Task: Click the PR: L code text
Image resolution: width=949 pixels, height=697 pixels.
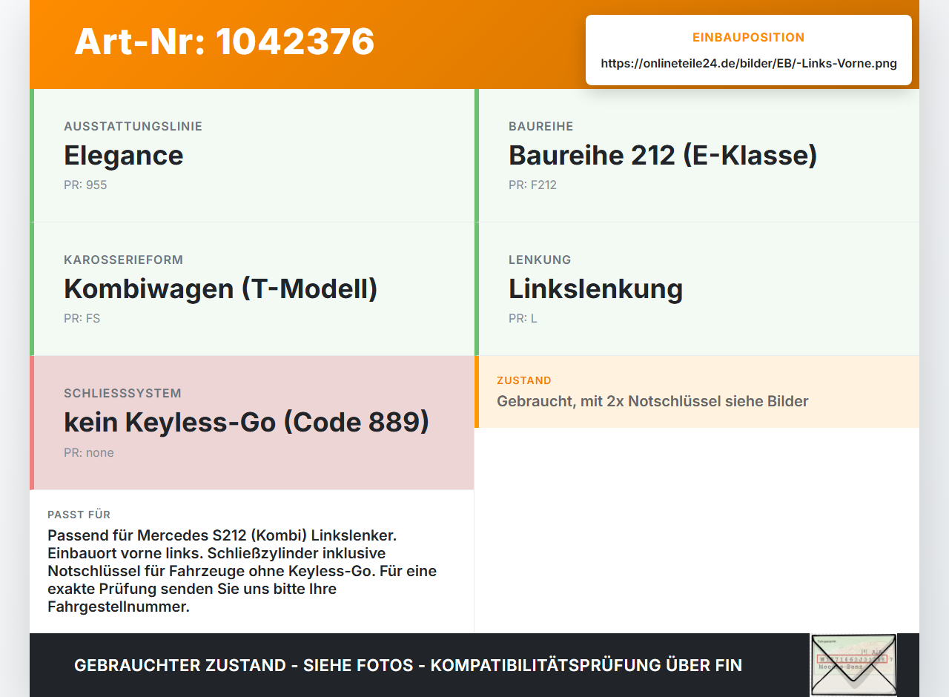Action: (x=523, y=319)
